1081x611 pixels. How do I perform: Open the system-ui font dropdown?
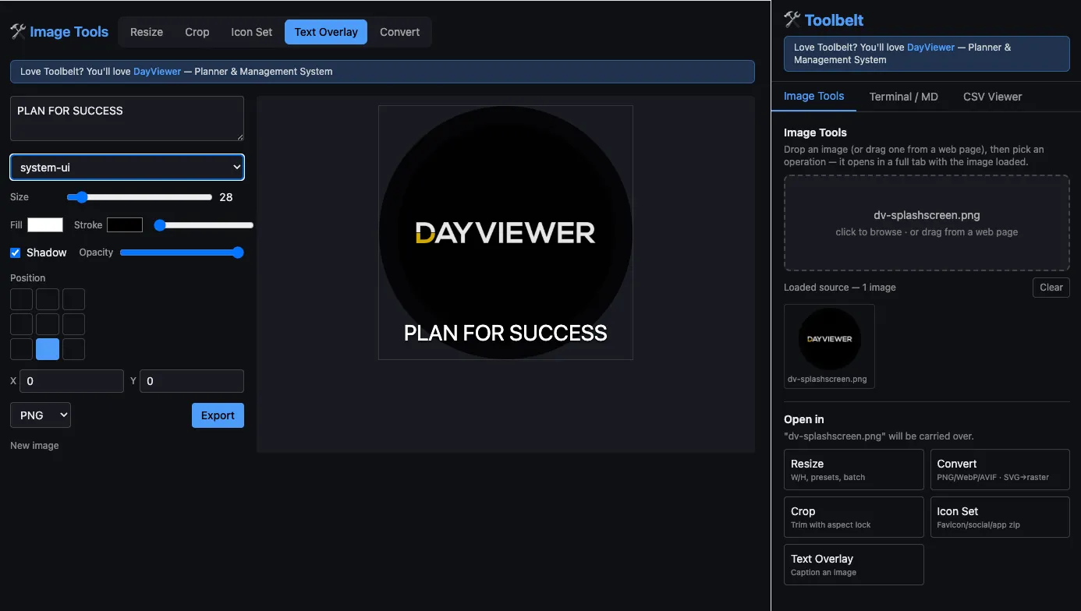(x=127, y=167)
